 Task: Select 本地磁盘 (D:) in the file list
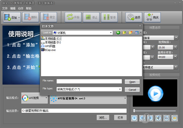(x=51, y=42)
